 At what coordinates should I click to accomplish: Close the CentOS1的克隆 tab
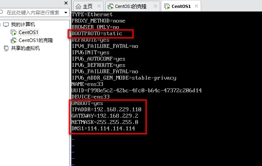click(x=155, y=6)
